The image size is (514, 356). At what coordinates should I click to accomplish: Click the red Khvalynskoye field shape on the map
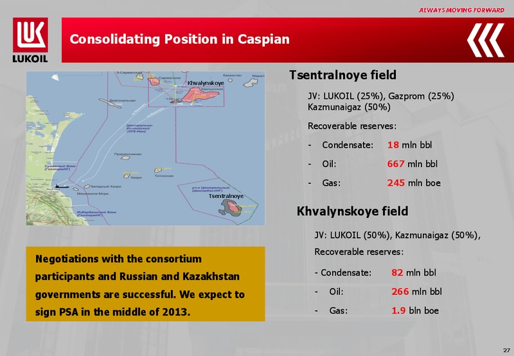click(199, 95)
